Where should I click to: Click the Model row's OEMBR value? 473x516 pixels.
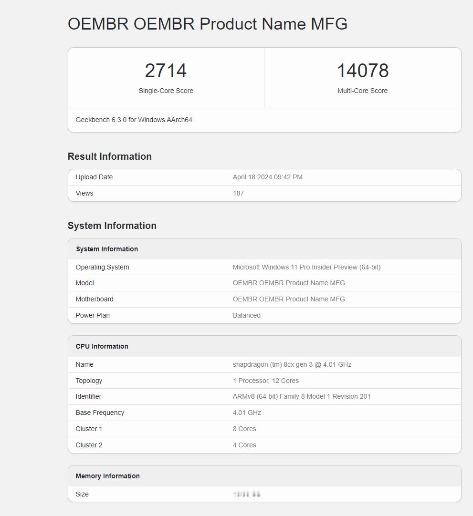pos(289,283)
